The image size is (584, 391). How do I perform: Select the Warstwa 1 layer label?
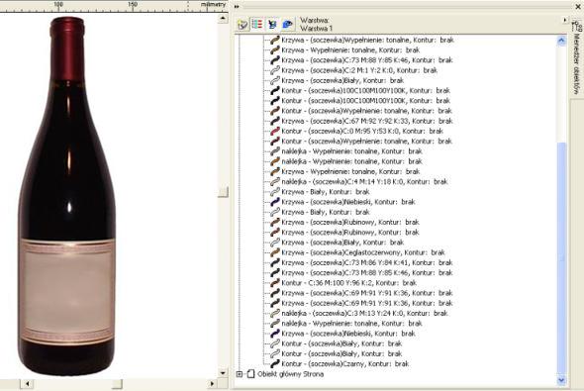pos(316,29)
